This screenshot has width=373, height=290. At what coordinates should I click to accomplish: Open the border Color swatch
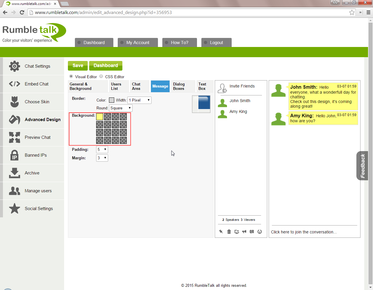112,100
